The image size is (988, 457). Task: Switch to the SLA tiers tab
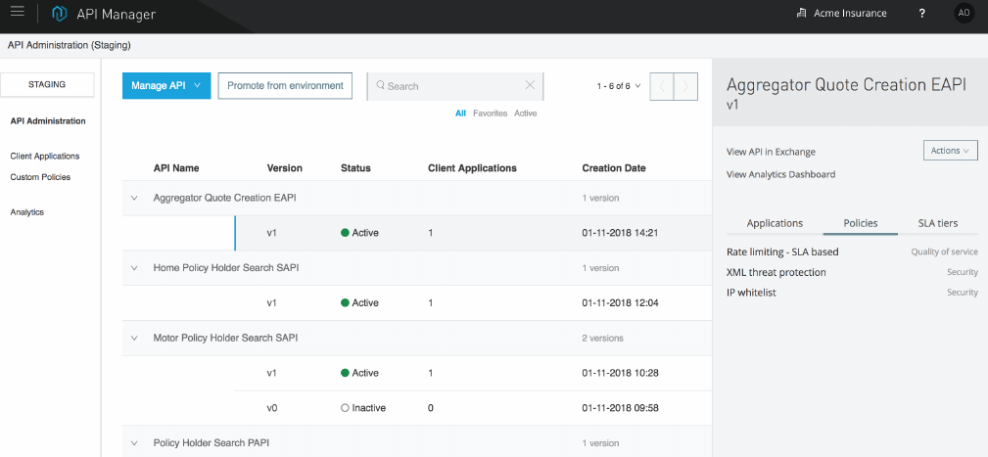click(x=937, y=223)
